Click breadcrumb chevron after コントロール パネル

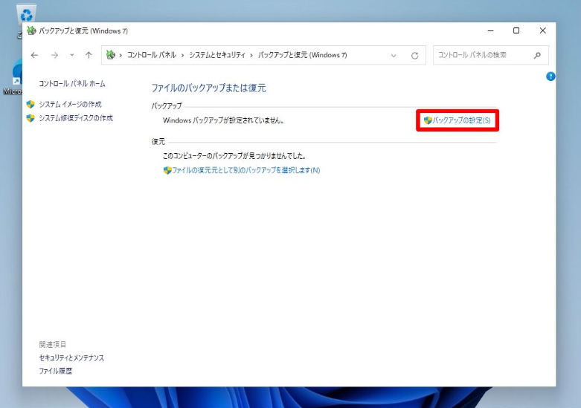point(183,55)
